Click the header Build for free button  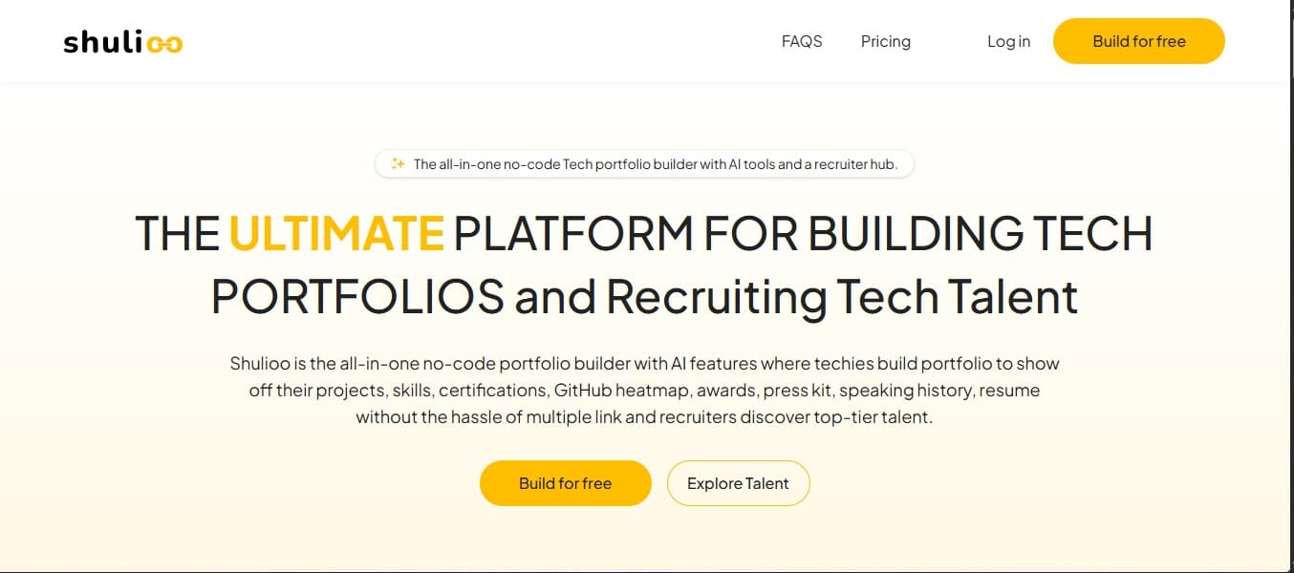click(x=1139, y=41)
